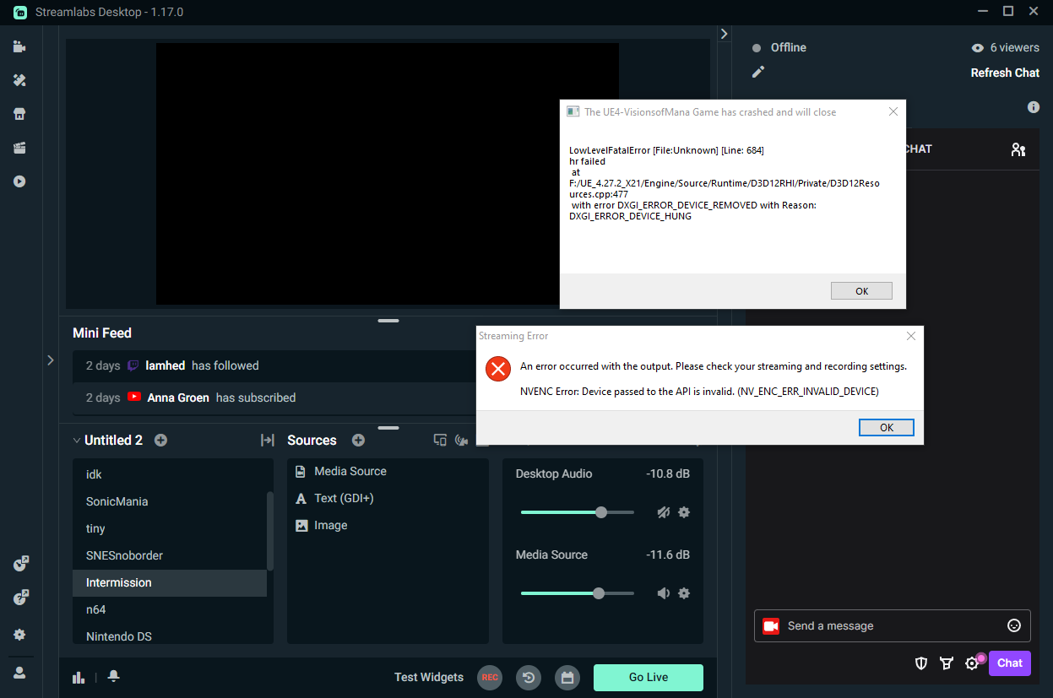
Task: Unmute Desktop Audio speaker icon
Action: [664, 512]
